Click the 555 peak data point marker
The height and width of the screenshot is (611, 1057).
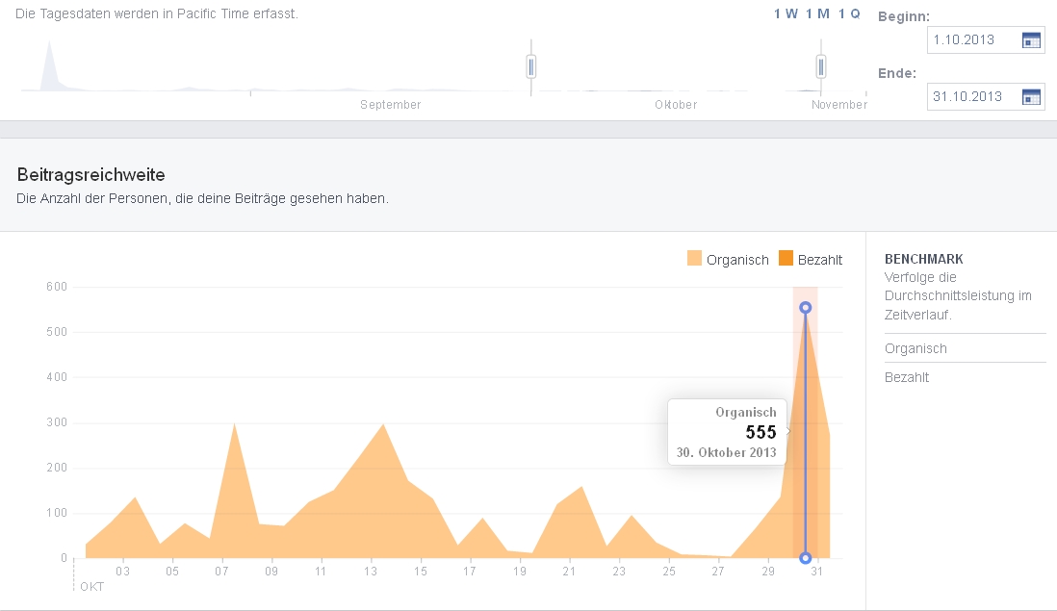coord(806,308)
